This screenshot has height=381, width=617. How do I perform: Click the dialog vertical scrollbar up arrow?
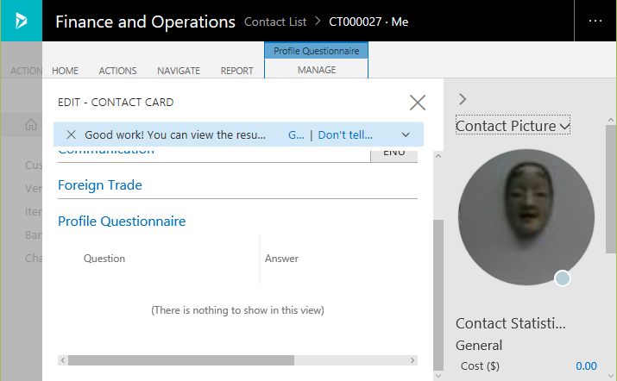(438, 156)
